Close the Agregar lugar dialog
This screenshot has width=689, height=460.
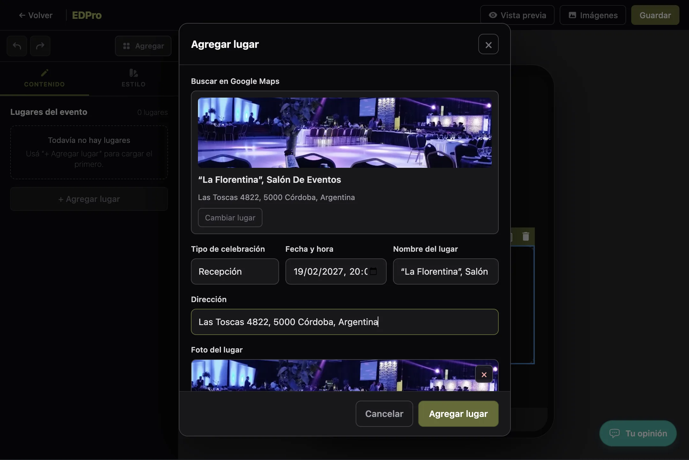488,44
